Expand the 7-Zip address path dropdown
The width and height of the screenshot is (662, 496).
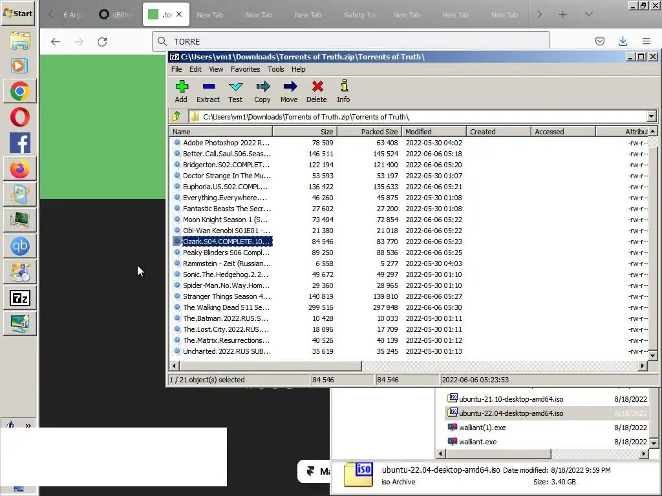point(651,116)
